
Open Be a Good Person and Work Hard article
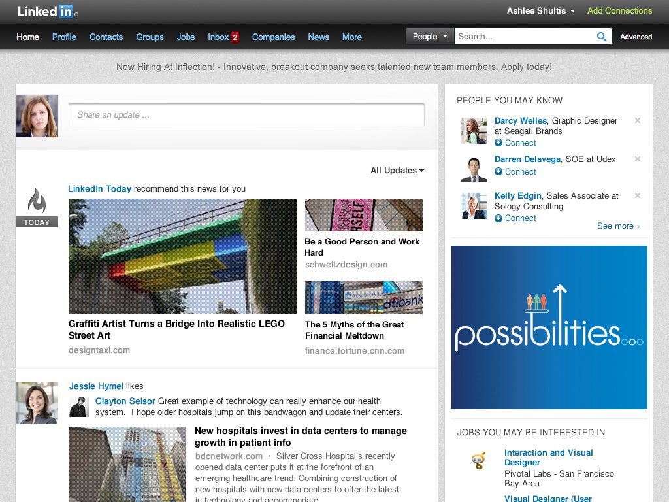[x=362, y=246]
